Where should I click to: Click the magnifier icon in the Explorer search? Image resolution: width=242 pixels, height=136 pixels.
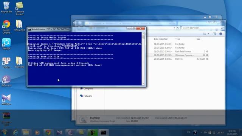click(222, 28)
